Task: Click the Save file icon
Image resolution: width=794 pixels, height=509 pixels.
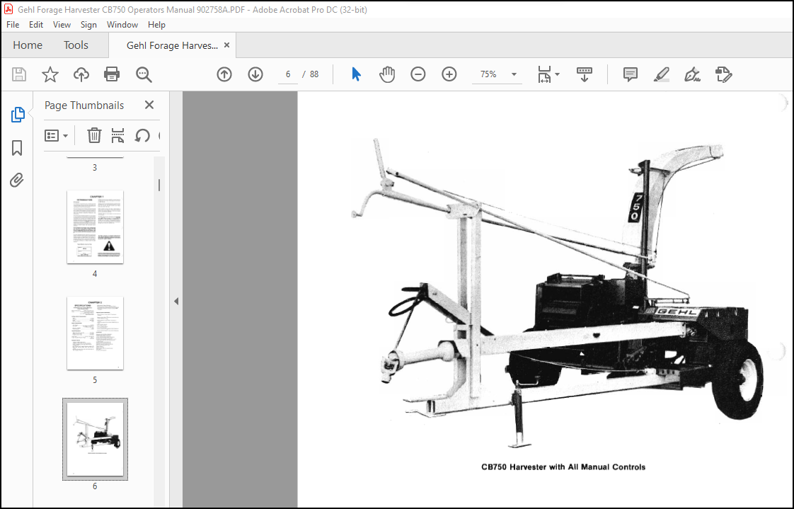Action: (19, 74)
